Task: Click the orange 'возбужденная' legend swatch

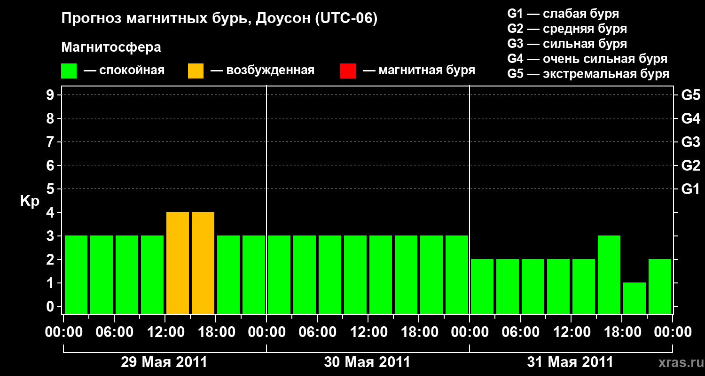Action: point(196,71)
